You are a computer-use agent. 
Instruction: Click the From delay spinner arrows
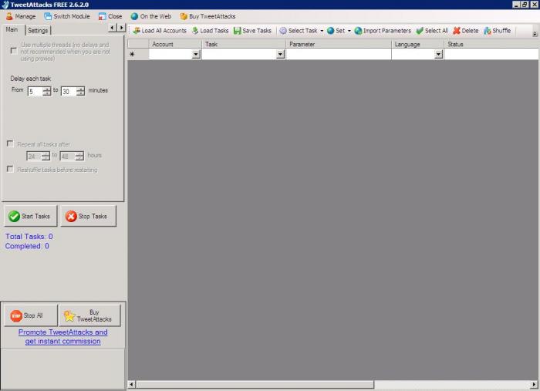[46, 91]
